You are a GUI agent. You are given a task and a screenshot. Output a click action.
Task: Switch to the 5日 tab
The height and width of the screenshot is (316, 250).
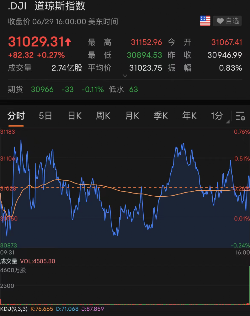click(45, 116)
